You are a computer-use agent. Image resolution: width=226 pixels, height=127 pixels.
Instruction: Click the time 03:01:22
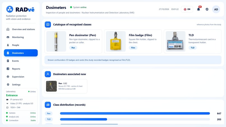(175, 9)
